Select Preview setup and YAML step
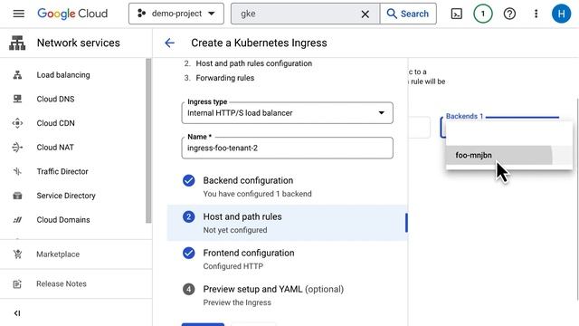Screen dimensions: 579x326 pyautogui.click(x=288, y=295)
